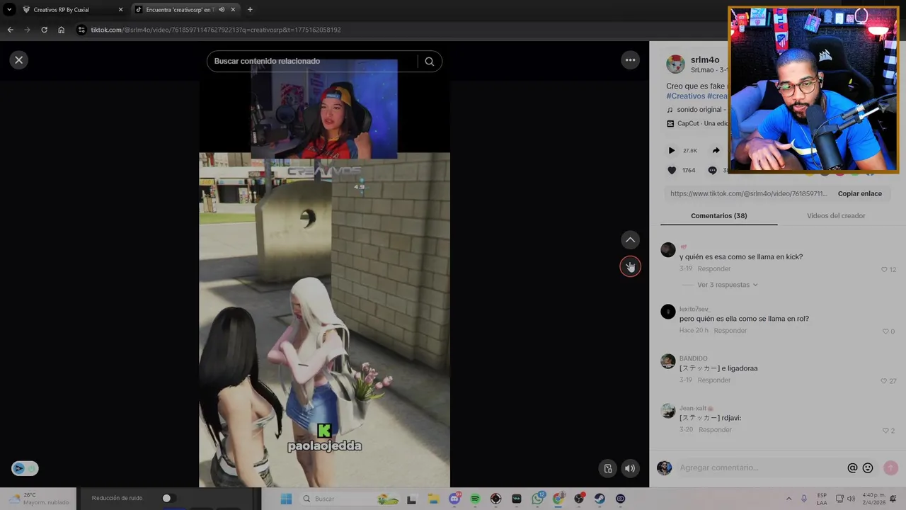Click the play count icon showing 27.6K
906x510 pixels.
[672, 150]
